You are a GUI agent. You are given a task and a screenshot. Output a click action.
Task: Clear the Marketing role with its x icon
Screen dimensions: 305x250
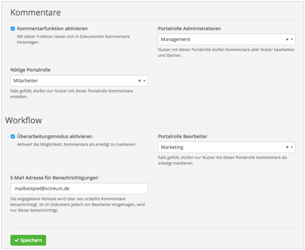287,147
